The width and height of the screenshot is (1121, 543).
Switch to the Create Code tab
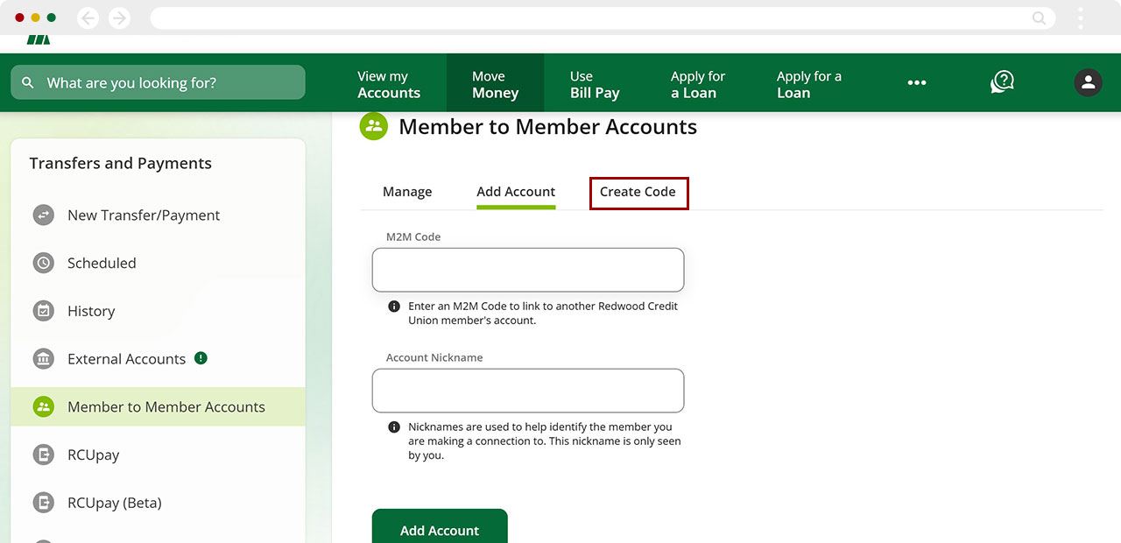point(638,193)
